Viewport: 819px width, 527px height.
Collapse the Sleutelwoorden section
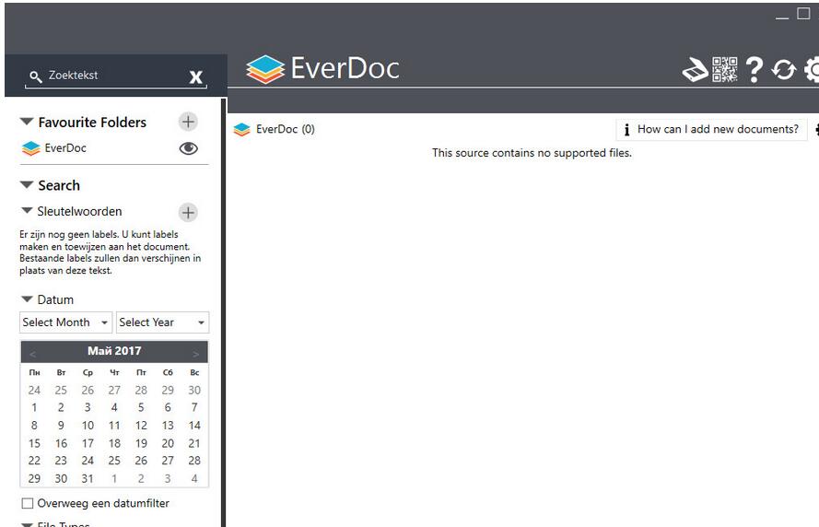point(27,210)
